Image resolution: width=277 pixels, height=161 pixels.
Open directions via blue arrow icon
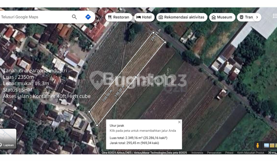pyautogui.click(x=88, y=17)
